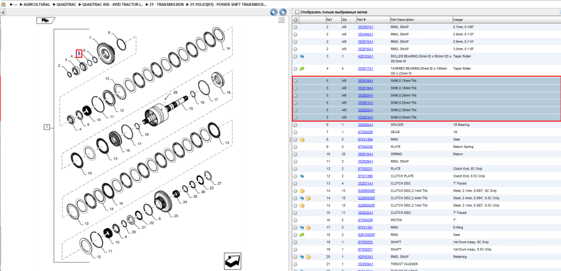Open the '---' breadcrumb level
561x271 pixels.
tap(15, 4)
